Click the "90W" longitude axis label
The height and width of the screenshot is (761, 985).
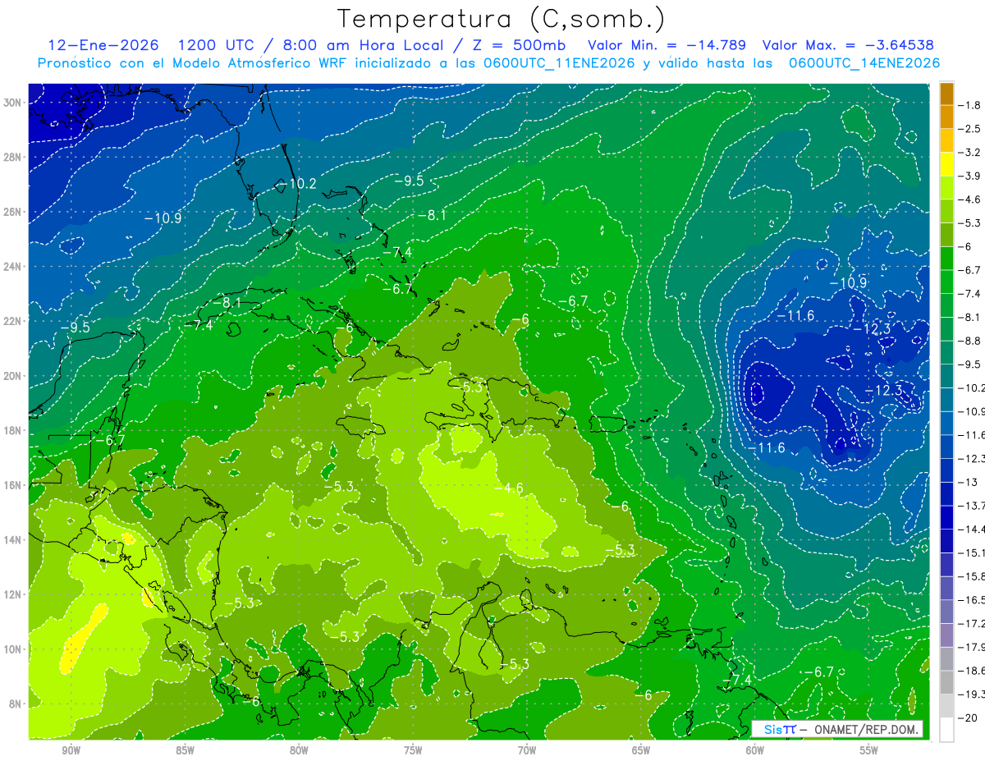pos(71,750)
